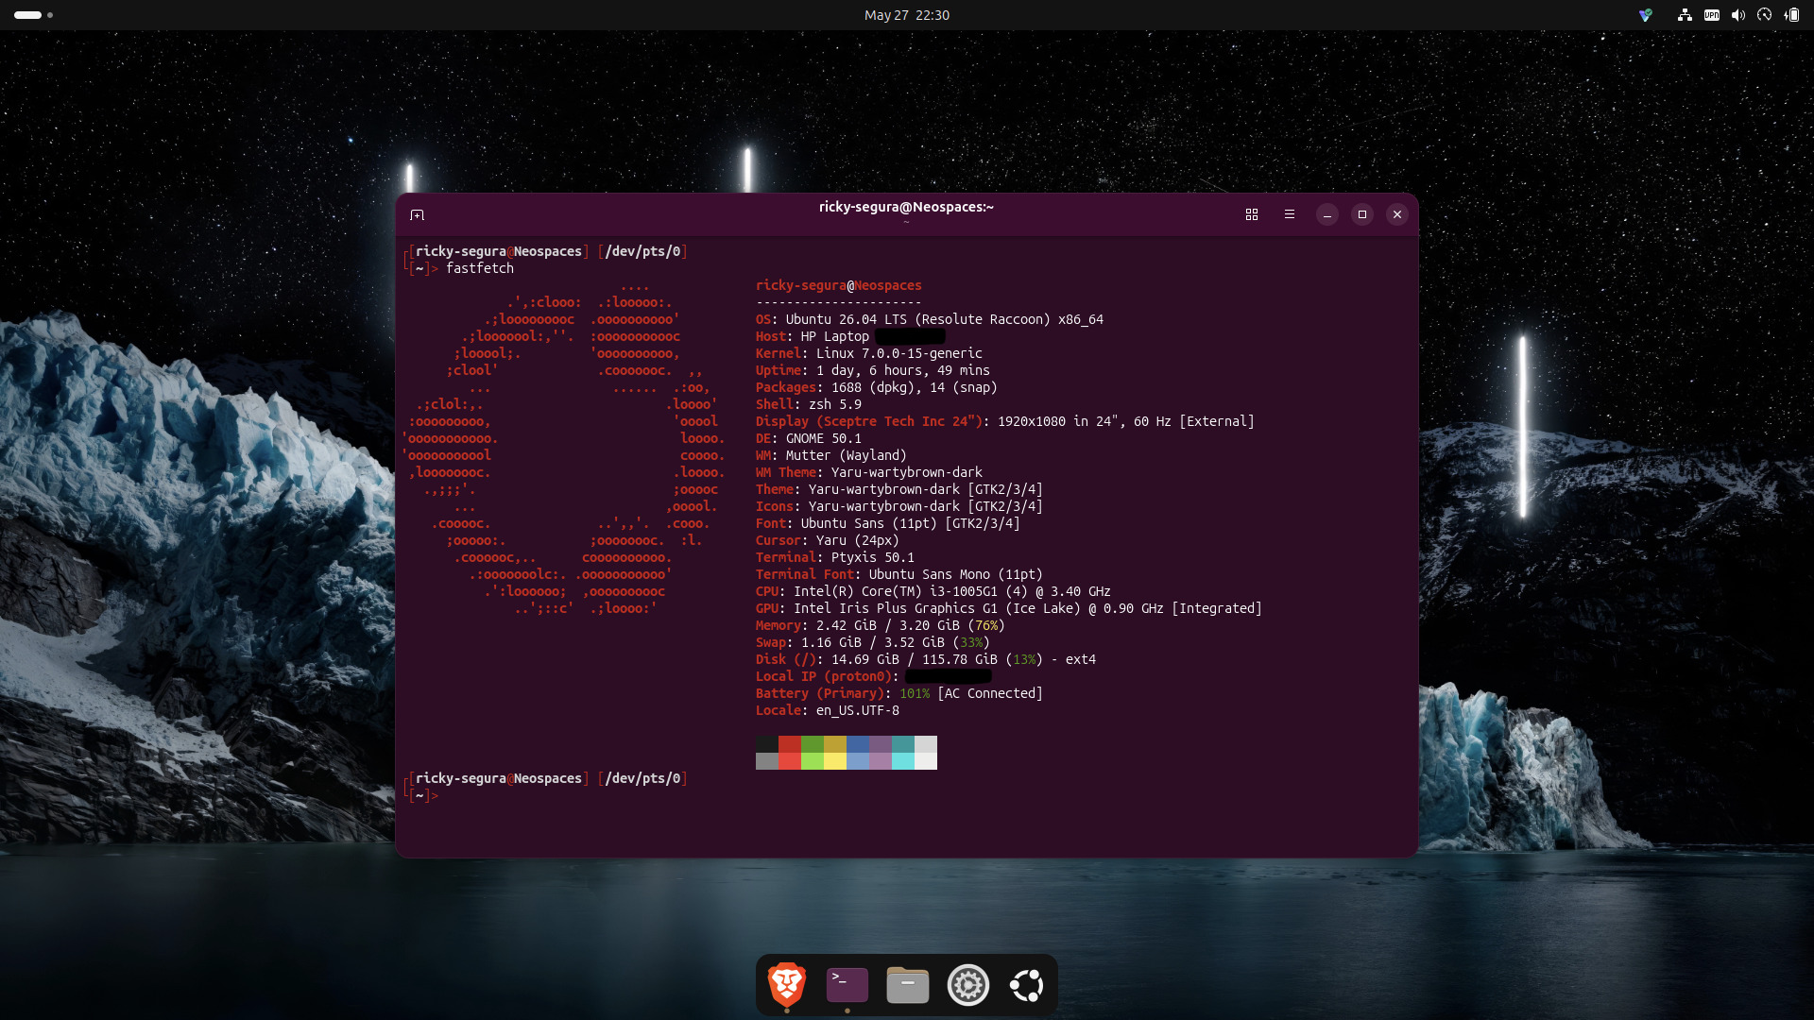Click the Font line Ubuntu Sans (11pt)
This screenshot has width=1814, height=1020.
click(x=888, y=523)
